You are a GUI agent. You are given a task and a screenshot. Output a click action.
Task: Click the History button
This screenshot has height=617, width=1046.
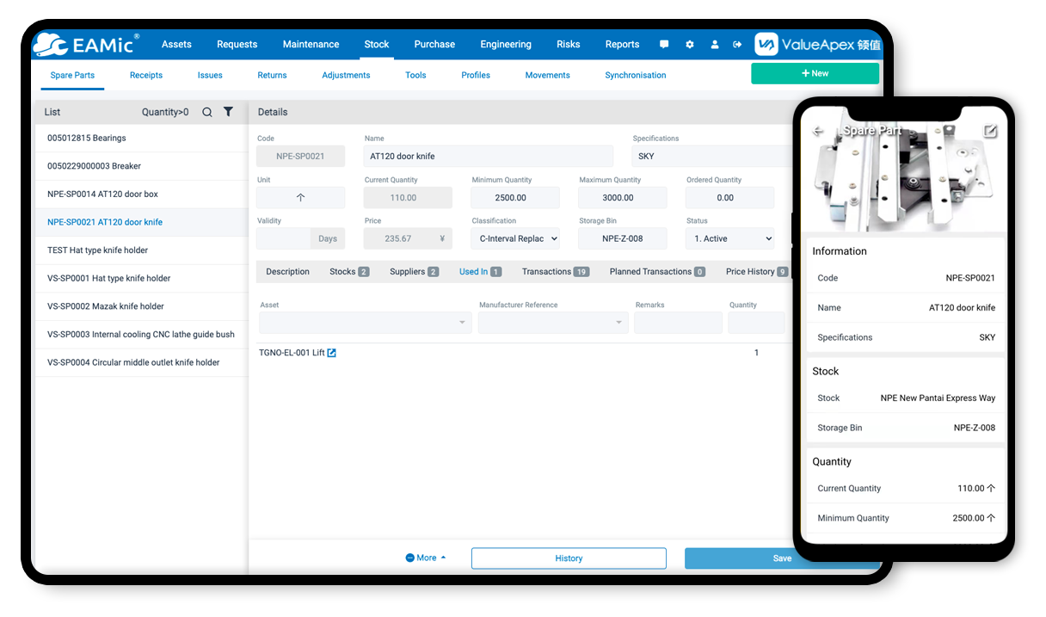(569, 558)
